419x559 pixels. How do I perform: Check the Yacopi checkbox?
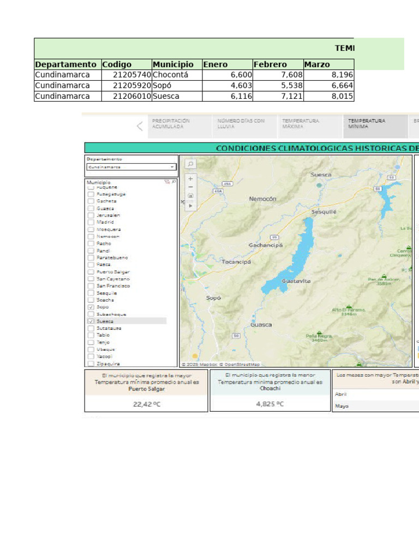(91, 356)
